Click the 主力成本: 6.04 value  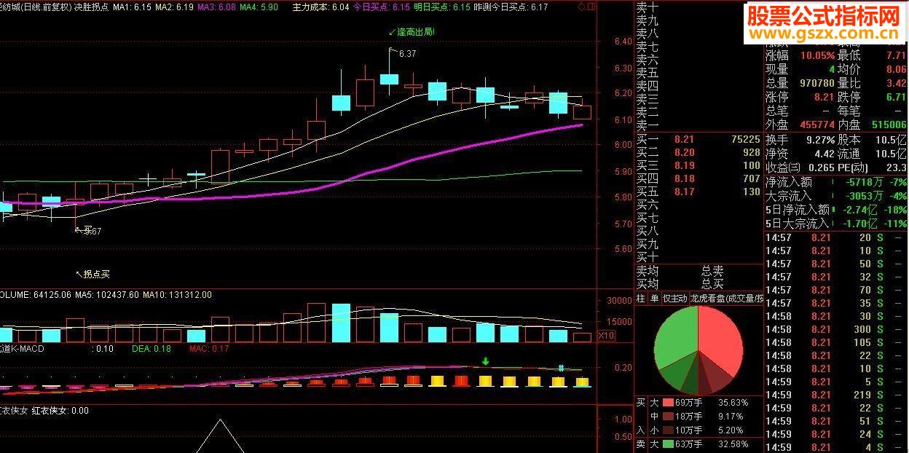point(320,7)
